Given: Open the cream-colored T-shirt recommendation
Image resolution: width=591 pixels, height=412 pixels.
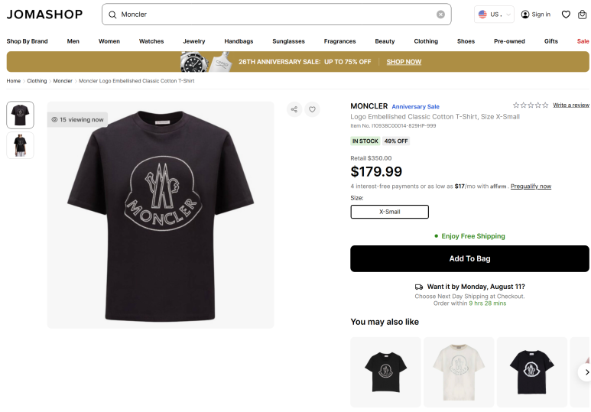Looking at the screenshot, I should pos(457,372).
